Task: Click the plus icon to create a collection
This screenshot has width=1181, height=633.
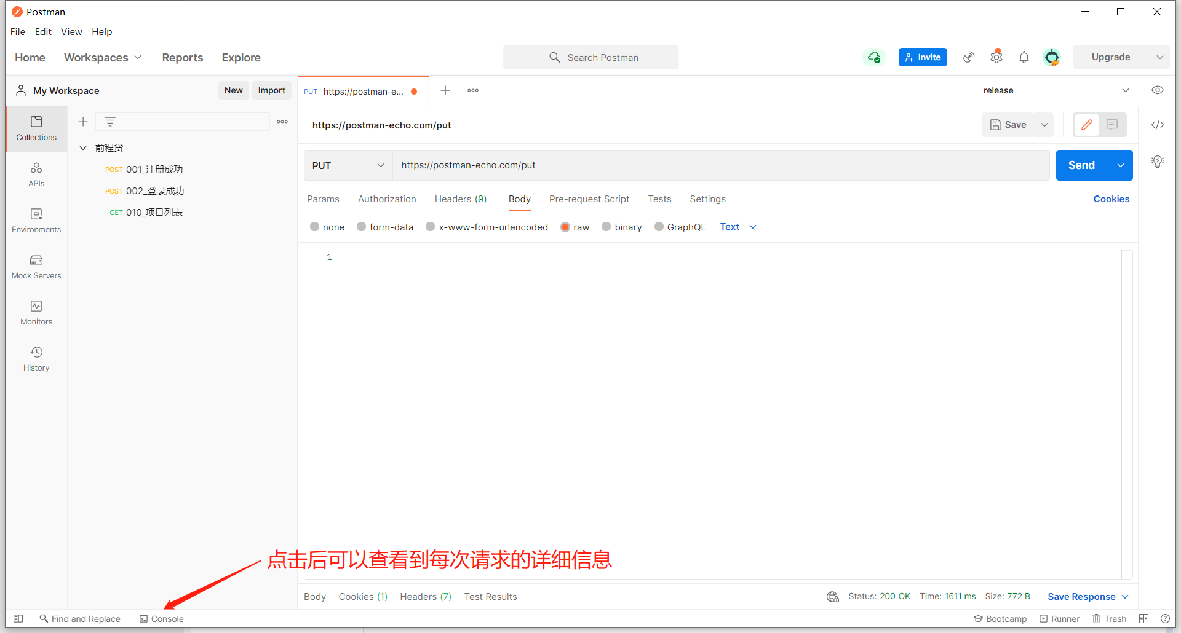Action: [x=83, y=122]
